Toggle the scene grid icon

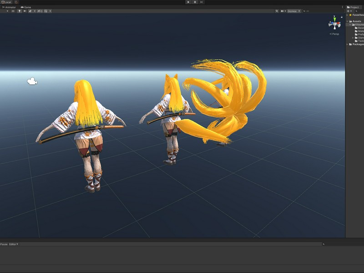(x=46, y=11)
